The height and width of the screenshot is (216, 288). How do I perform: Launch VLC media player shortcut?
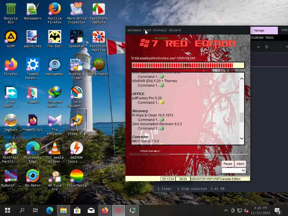(x=55, y=152)
